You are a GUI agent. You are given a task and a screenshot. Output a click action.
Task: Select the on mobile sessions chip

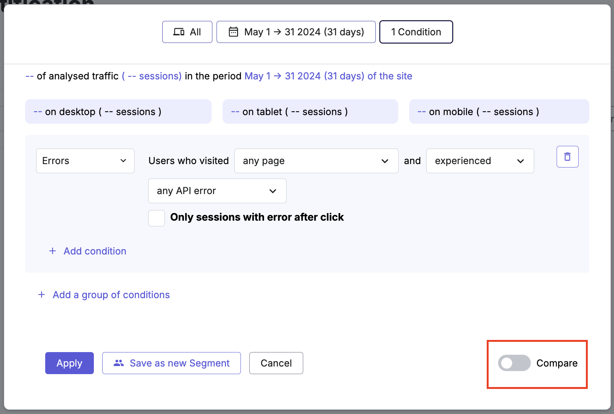499,111
